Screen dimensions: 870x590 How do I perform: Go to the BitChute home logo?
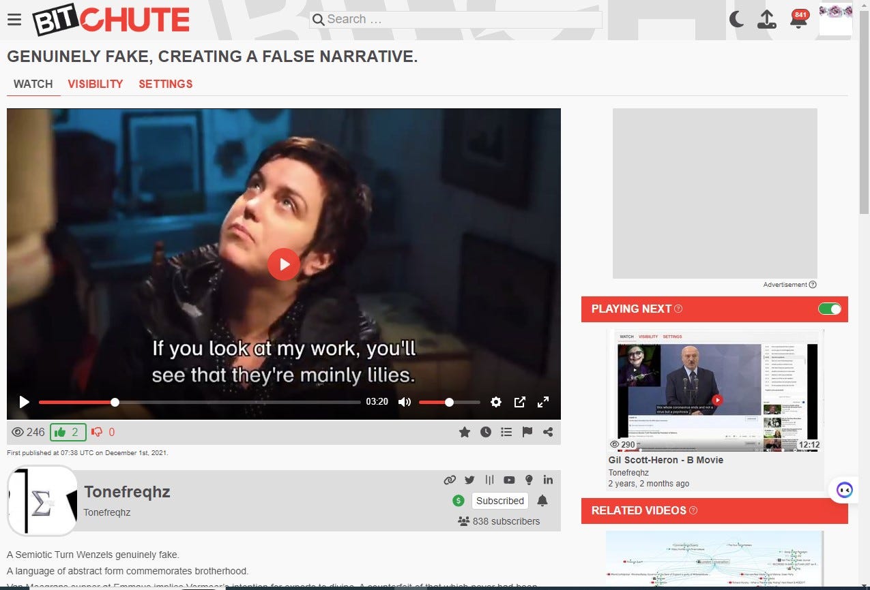(x=111, y=19)
